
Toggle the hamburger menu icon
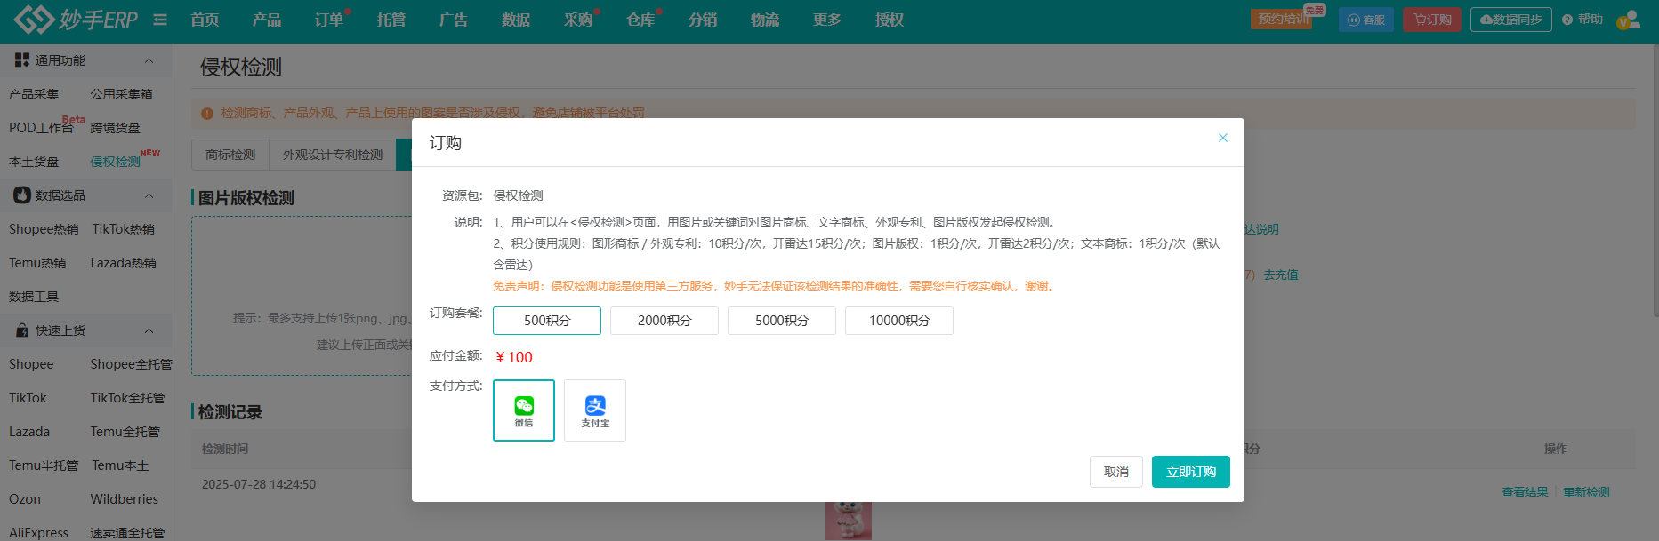[160, 20]
